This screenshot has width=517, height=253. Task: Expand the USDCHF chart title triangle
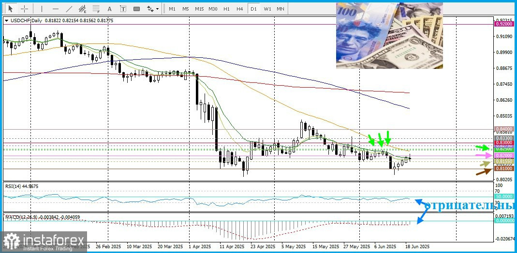(x=7, y=20)
